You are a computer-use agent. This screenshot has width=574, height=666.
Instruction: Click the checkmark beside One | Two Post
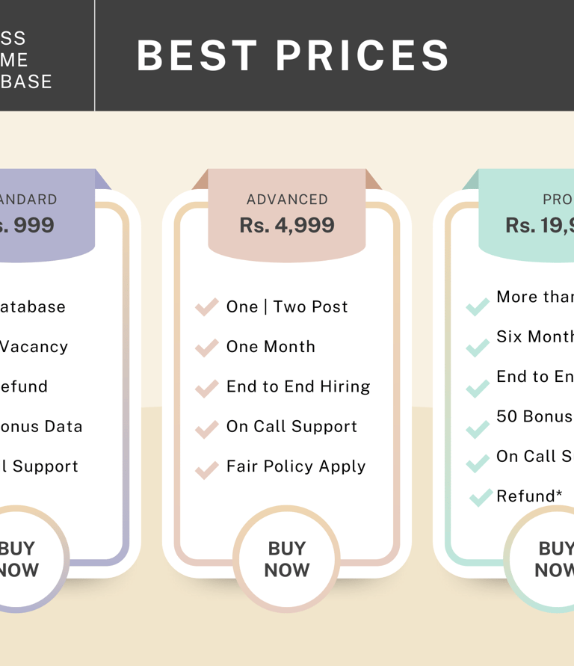tap(206, 307)
